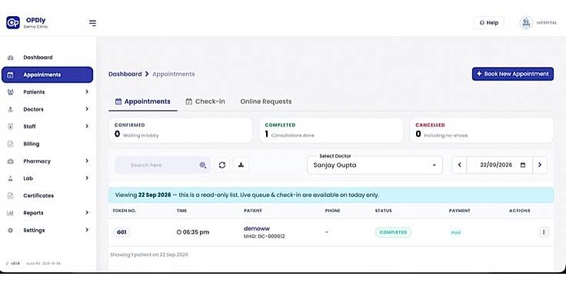The height and width of the screenshot is (283, 566).
Task: Expand the Doctors submenu chevron
Action: click(87, 109)
